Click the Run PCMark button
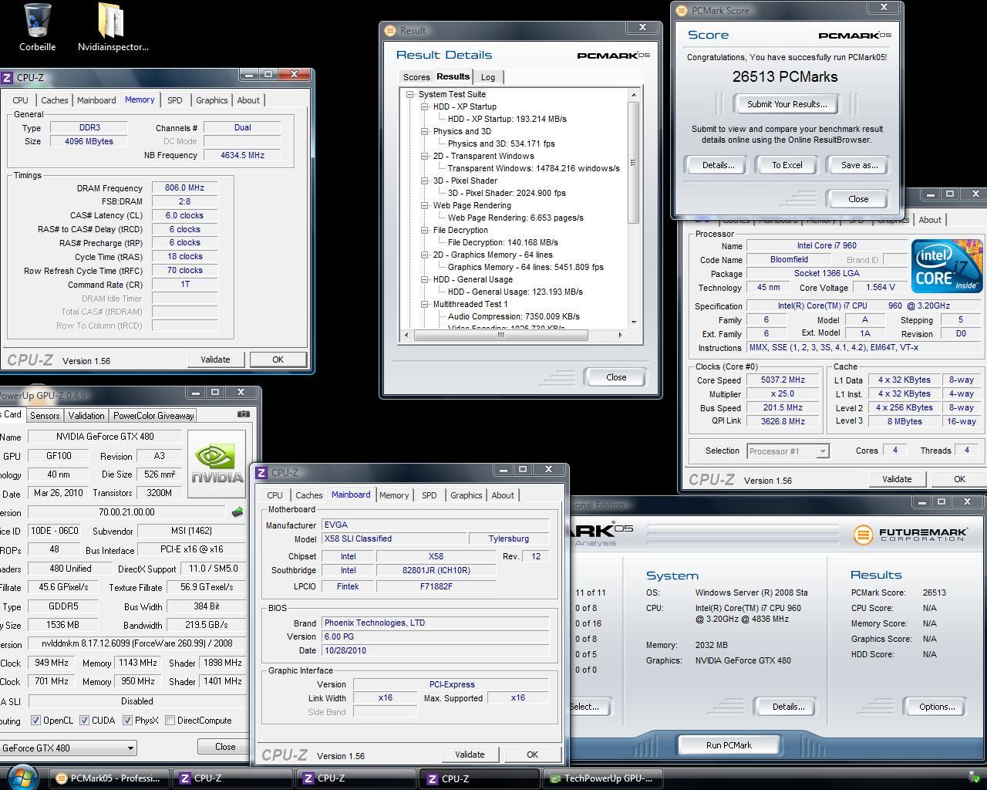Image resolution: width=987 pixels, height=790 pixels. (x=729, y=745)
